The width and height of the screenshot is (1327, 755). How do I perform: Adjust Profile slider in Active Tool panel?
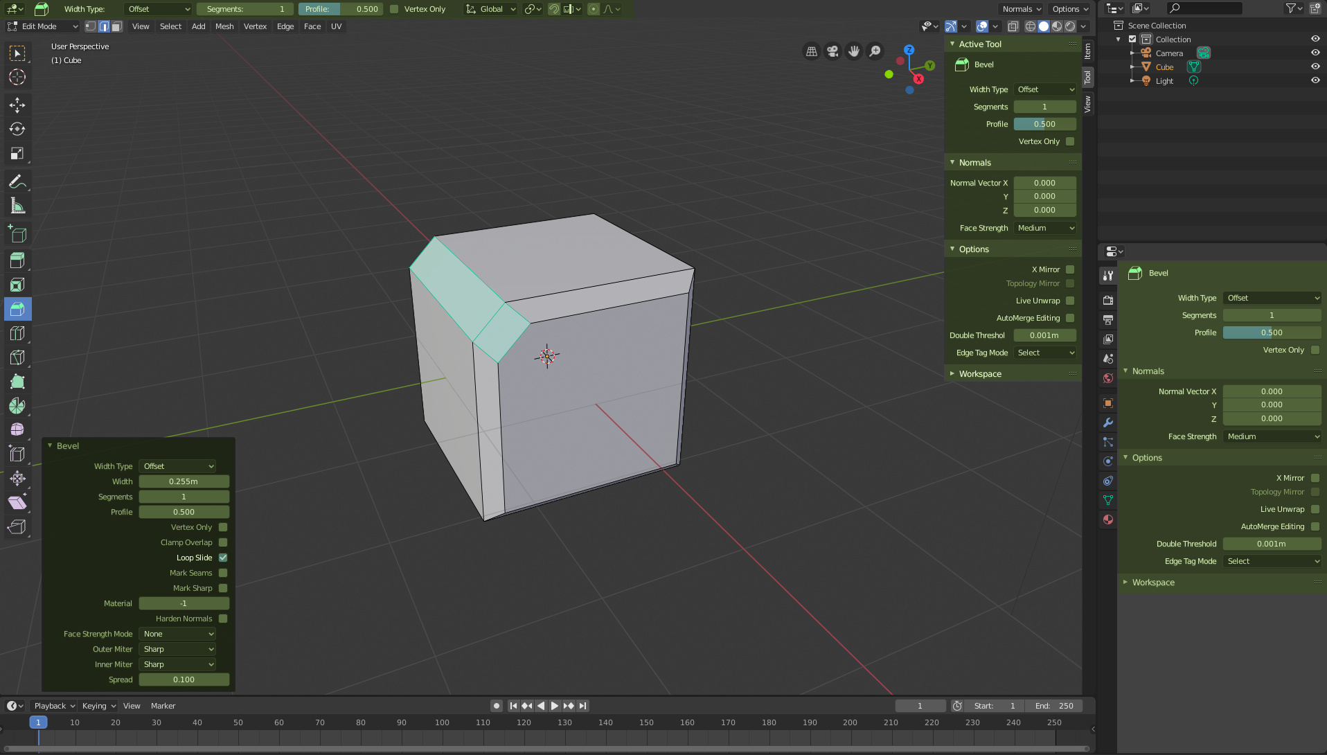1044,124
